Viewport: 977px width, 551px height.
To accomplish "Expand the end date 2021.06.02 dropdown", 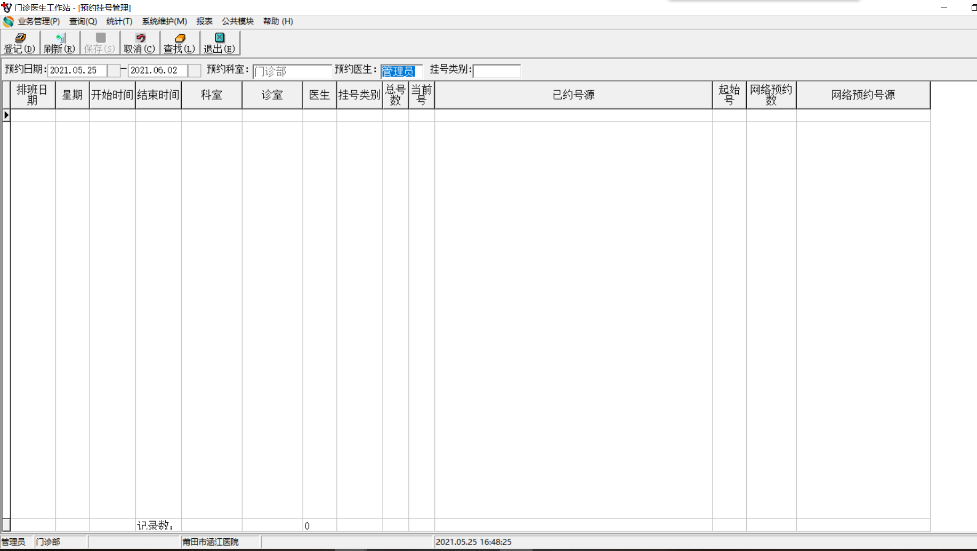I will point(194,70).
